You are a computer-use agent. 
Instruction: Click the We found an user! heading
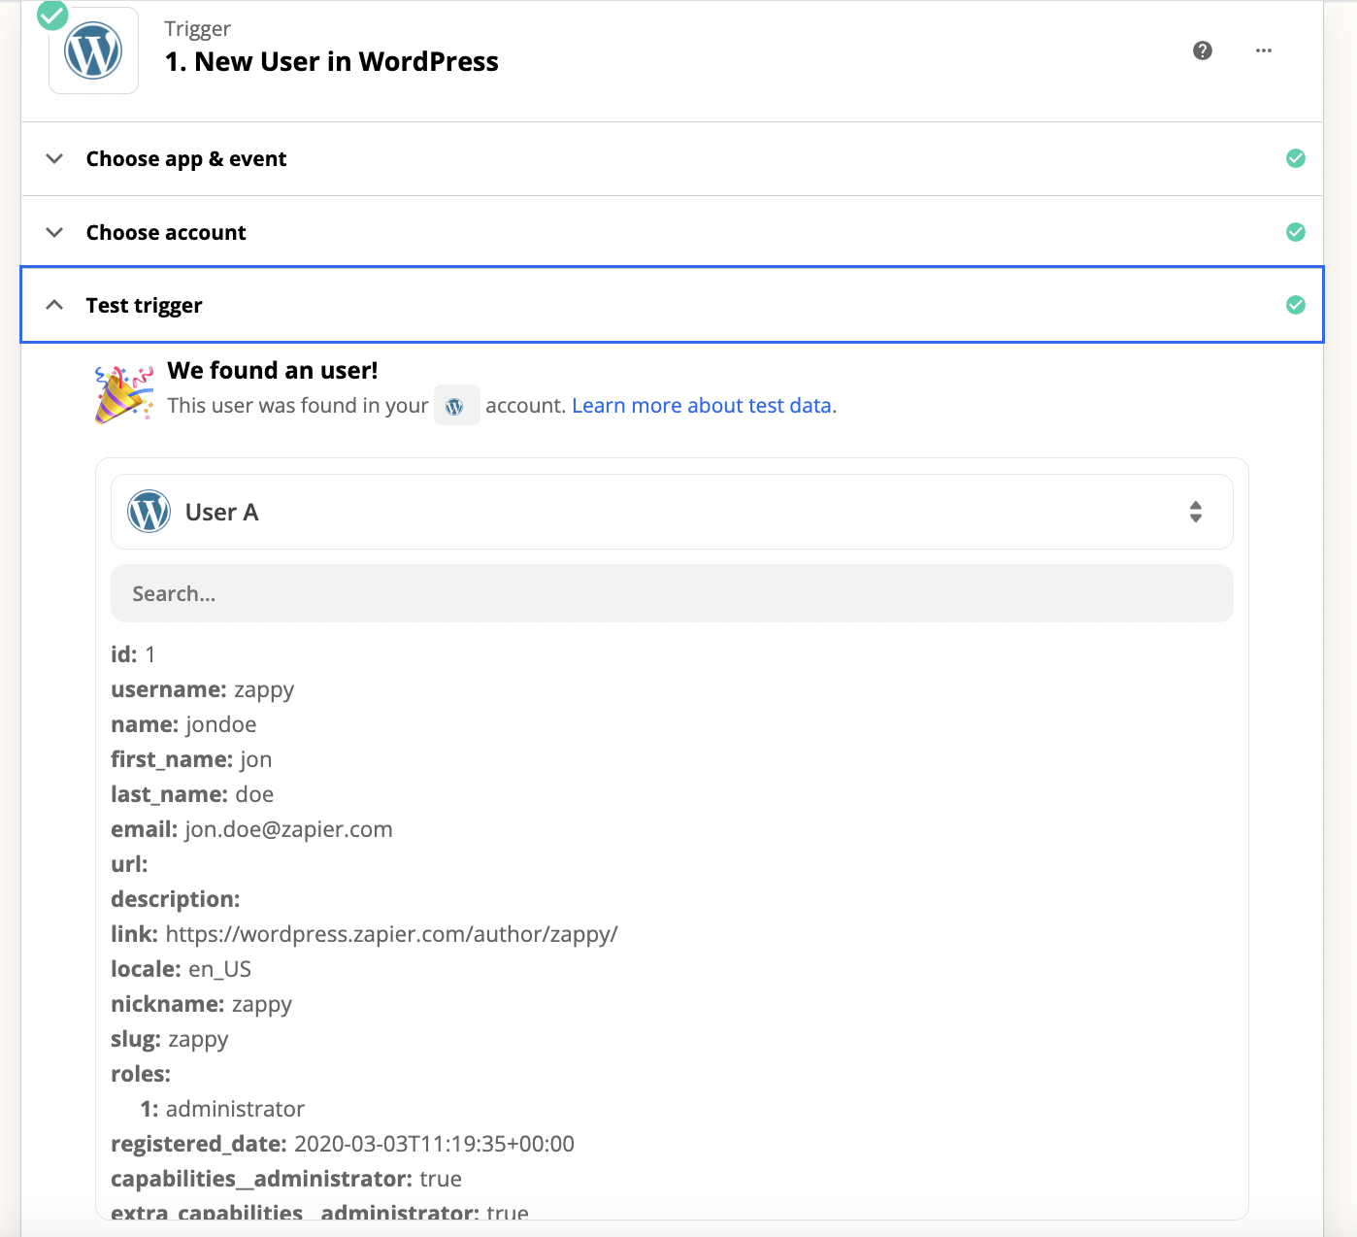tap(273, 371)
